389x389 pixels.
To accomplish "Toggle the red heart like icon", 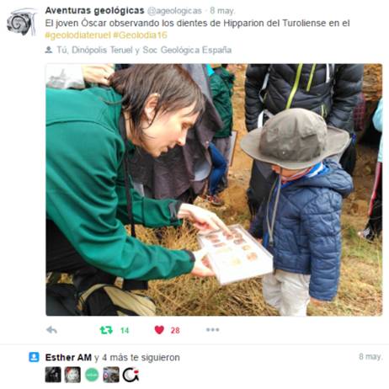I will [x=159, y=330].
